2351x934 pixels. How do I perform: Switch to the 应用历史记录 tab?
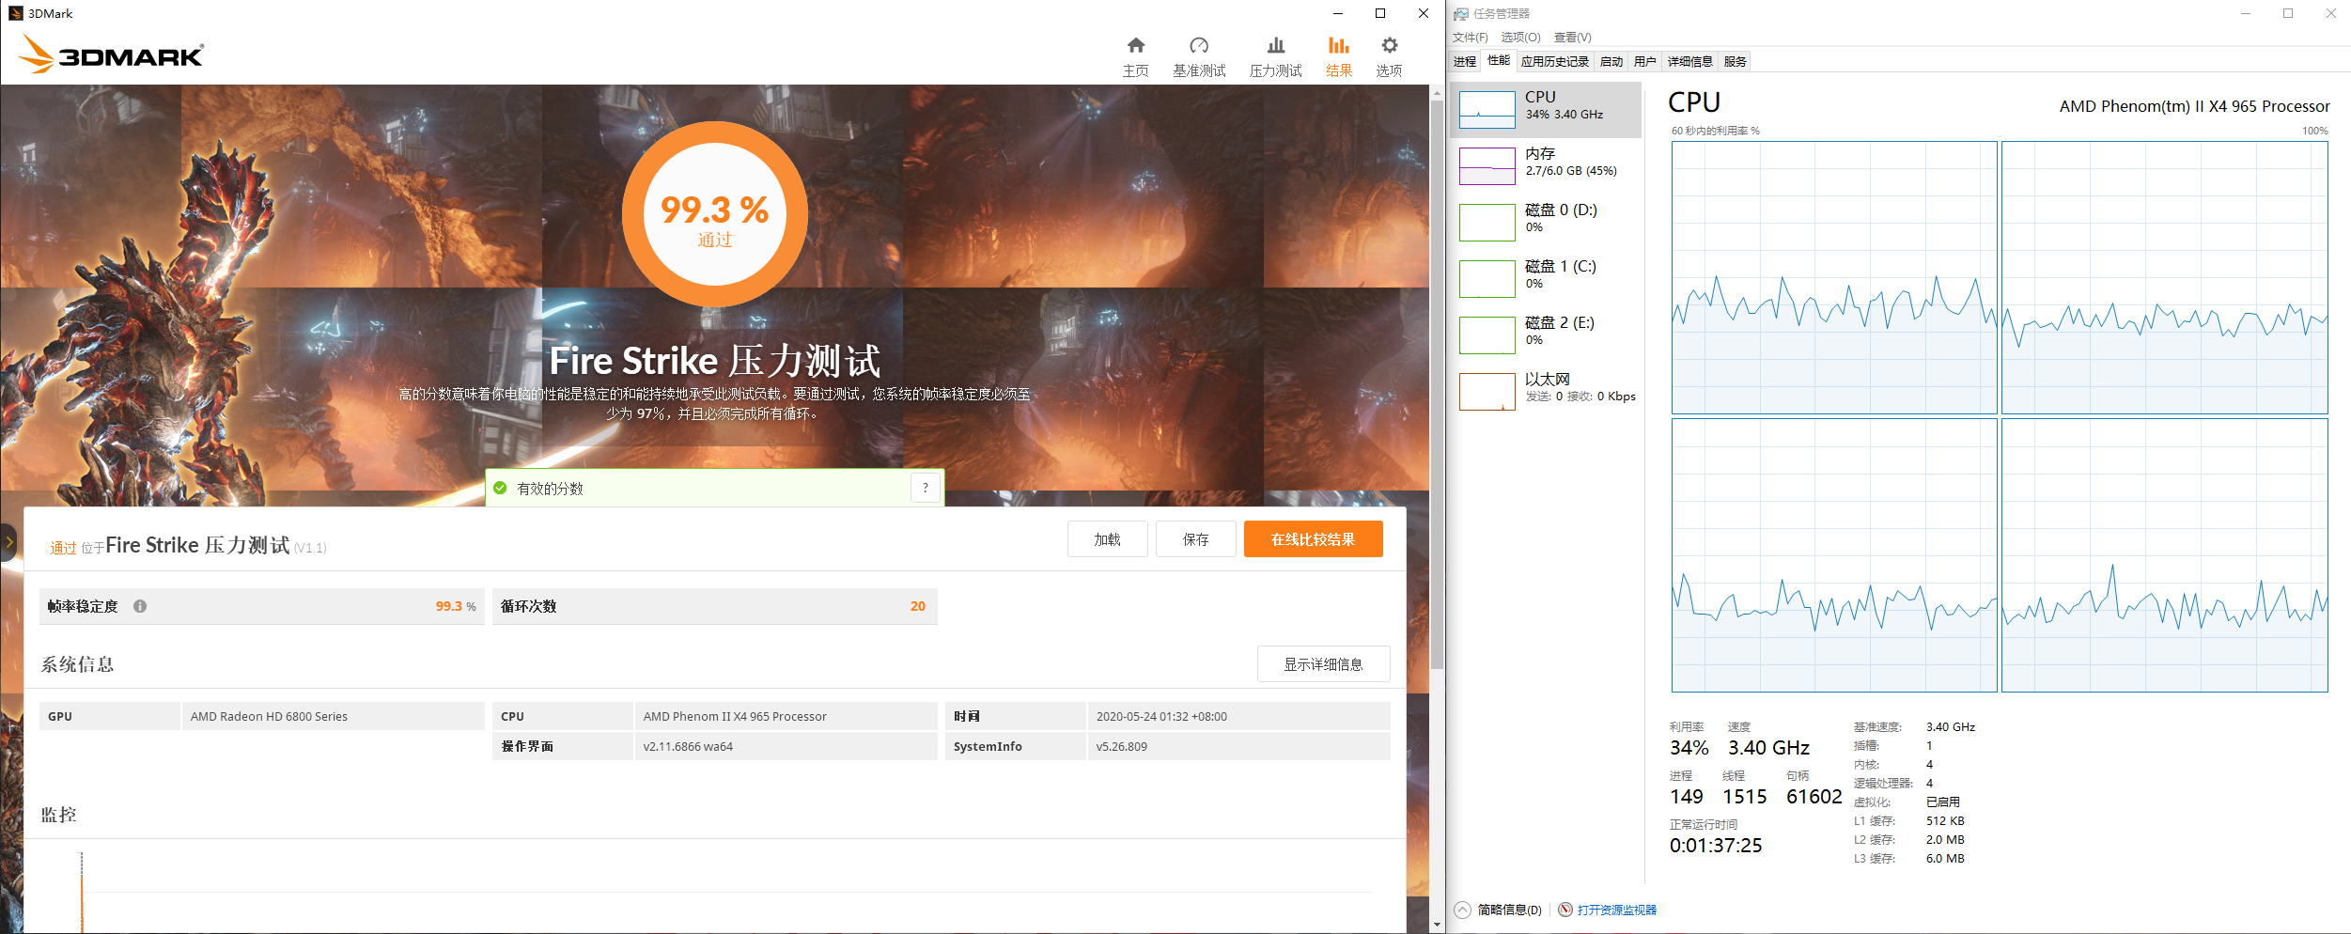pyautogui.click(x=1555, y=62)
